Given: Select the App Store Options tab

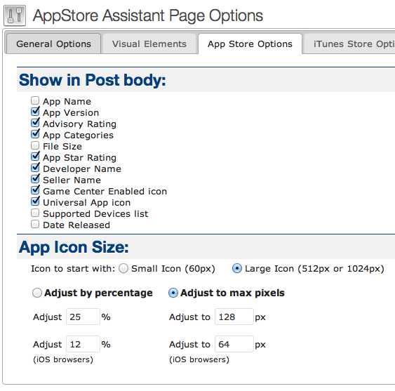Looking at the screenshot, I should [250, 44].
